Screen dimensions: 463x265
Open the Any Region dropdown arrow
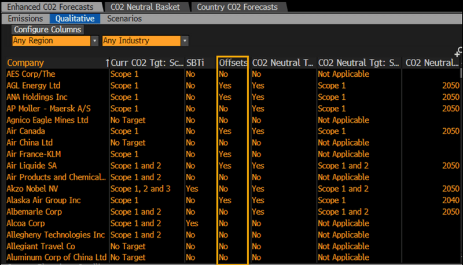coord(94,41)
